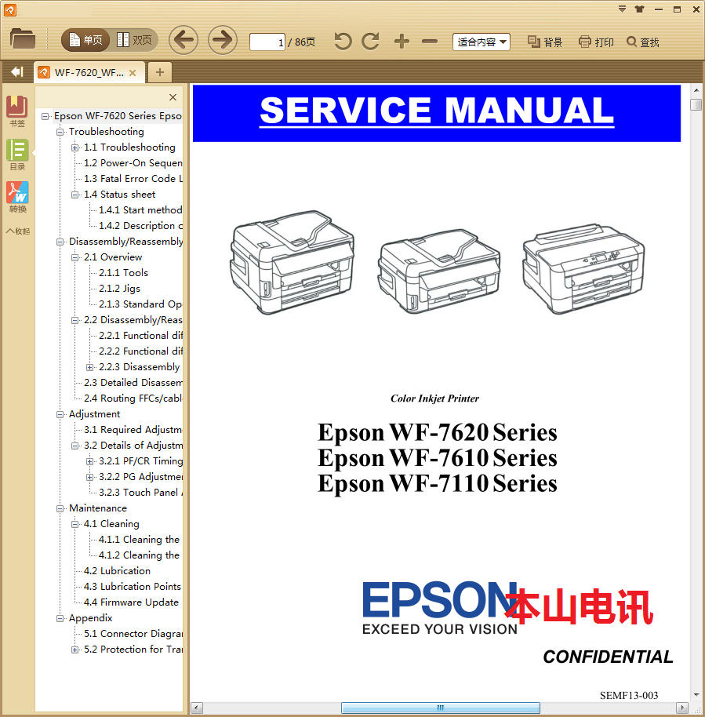Collapse the 2.1 Overview node
Screen dimensions: 705x717
point(75,257)
